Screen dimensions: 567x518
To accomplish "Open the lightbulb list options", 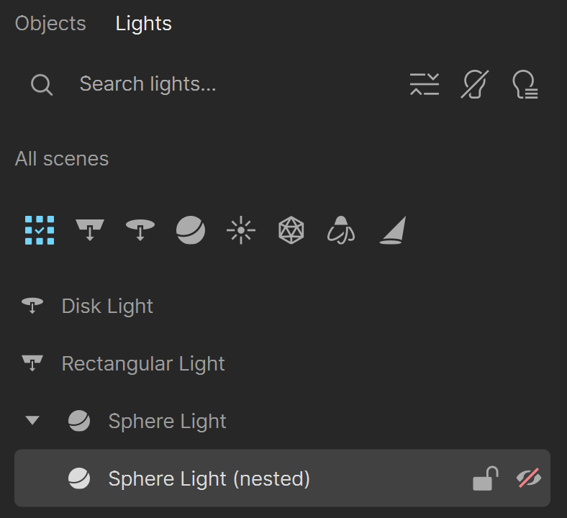I will (x=525, y=84).
